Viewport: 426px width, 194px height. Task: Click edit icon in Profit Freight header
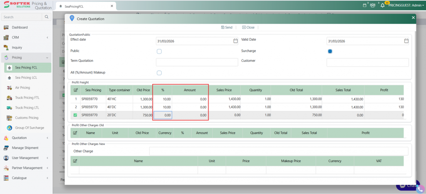click(75, 90)
